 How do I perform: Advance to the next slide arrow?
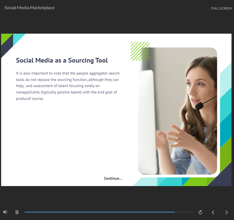pos(226,212)
